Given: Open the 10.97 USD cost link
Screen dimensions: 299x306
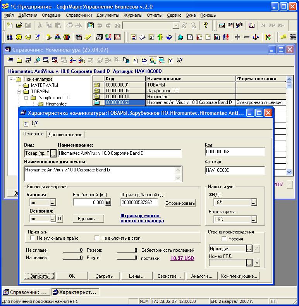Looking at the screenshot, I should coord(182,258).
